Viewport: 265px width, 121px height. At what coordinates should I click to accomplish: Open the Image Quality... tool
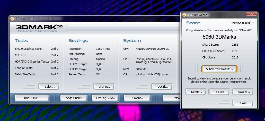[x=74, y=98]
